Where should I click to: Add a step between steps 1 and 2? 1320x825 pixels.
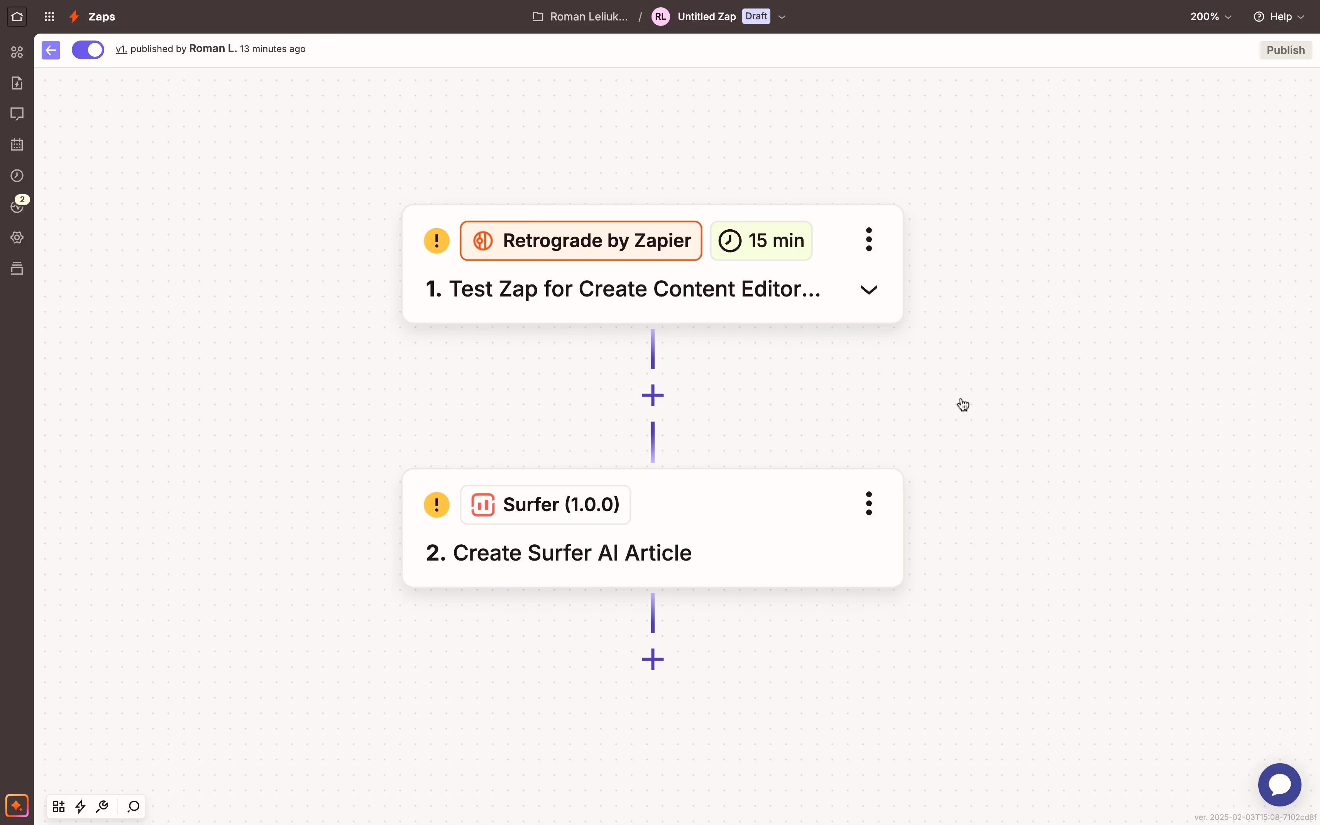tap(652, 396)
